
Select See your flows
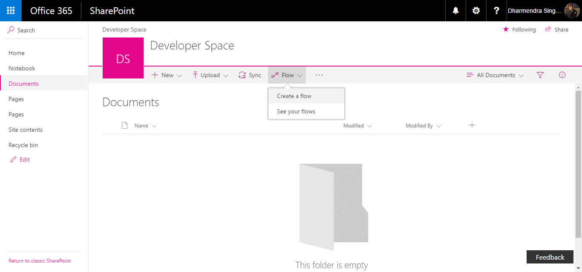[306, 111]
